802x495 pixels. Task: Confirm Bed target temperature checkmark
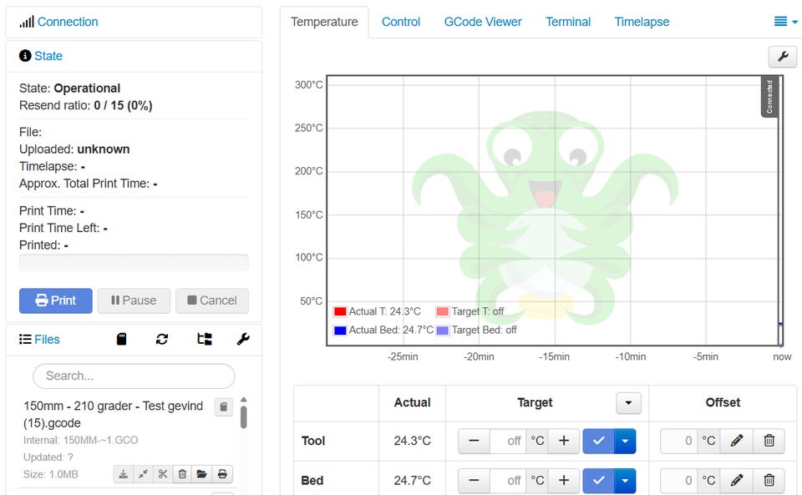[x=598, y=481]
